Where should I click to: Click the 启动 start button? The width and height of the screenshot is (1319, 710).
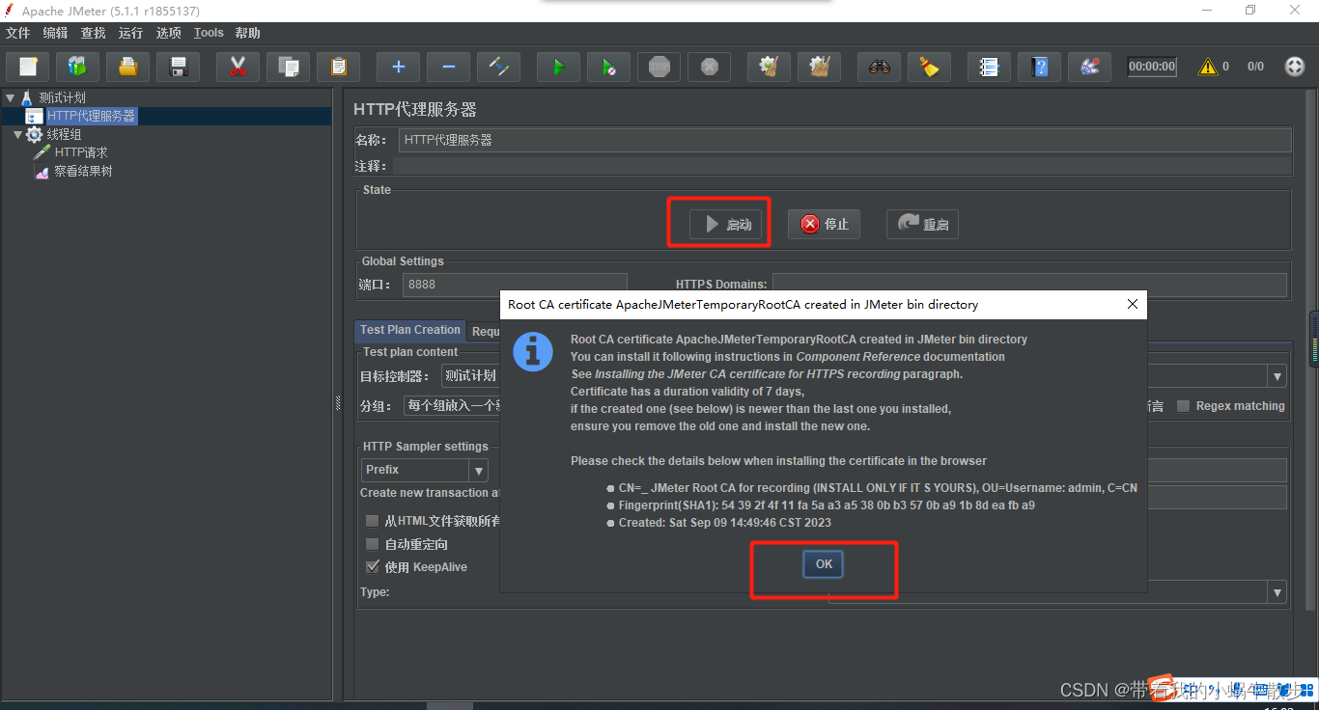tap(728, 224)
